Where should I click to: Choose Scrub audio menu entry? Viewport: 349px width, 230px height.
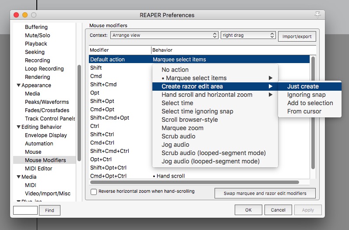215,136
